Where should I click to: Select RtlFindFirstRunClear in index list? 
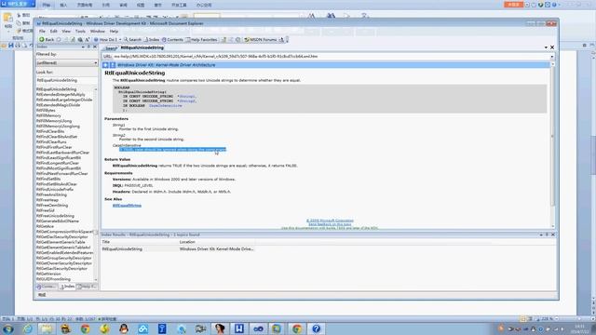(54, 147)
